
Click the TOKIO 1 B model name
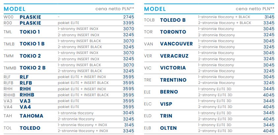[32, 44]
